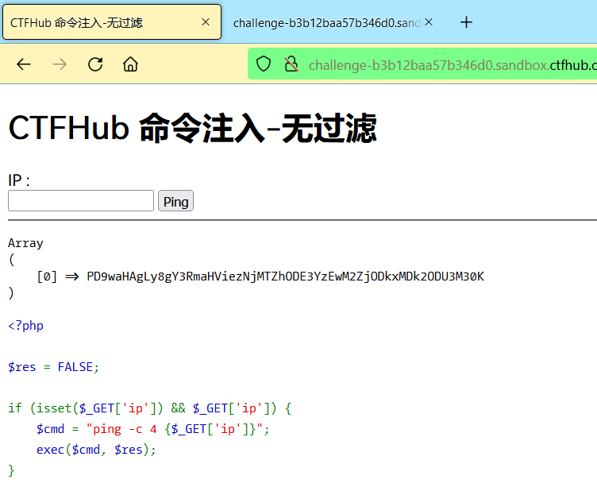Submit the form with Ping button
The width and height of the screenshot is (597, 495).
(176, 201)
